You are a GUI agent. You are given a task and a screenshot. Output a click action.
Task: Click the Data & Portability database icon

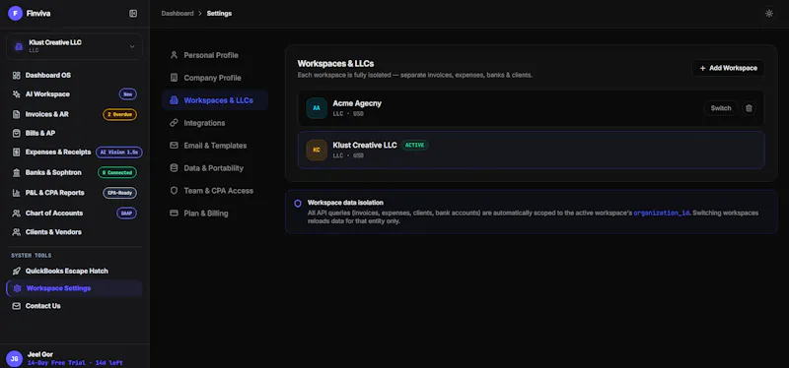pos(175,168)
